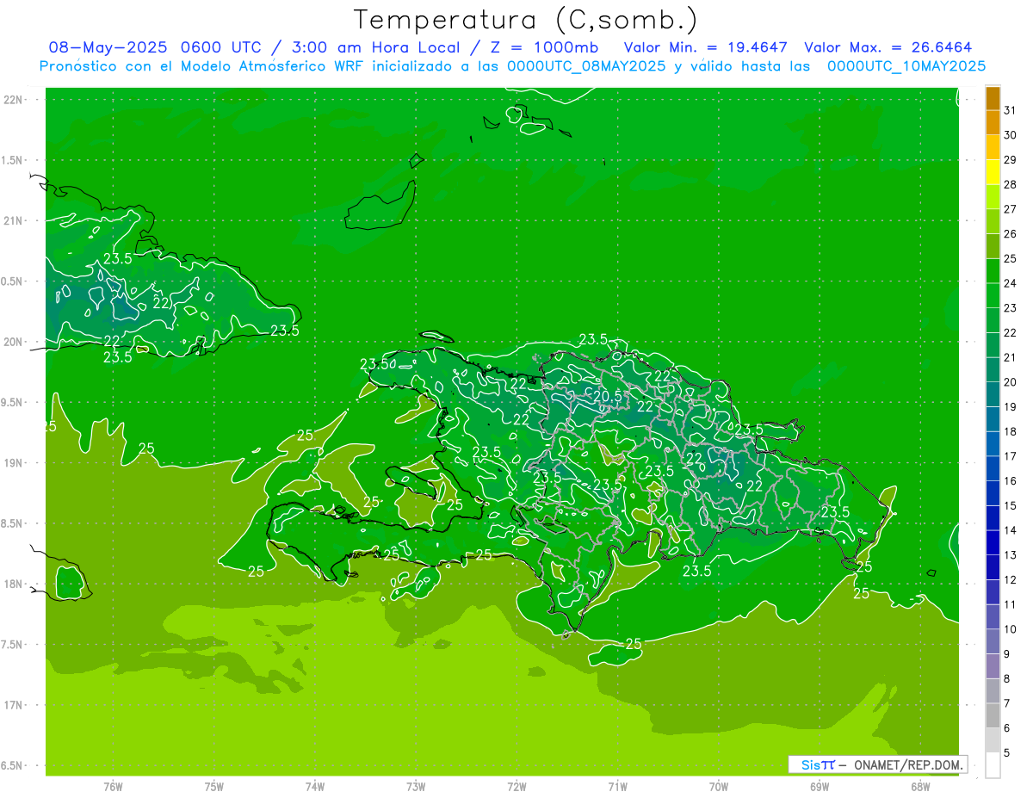Click the "6.5N" latitude axis label
The width and height of the screenshot is (1033, 798).
pos(13,765)
